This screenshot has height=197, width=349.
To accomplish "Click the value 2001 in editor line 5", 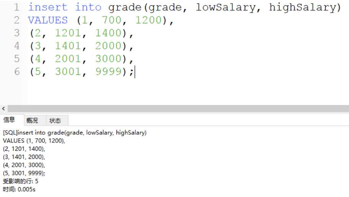I will (x=68, y=59).
